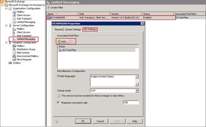Click the Enabled status cell

tap(147, 18)
